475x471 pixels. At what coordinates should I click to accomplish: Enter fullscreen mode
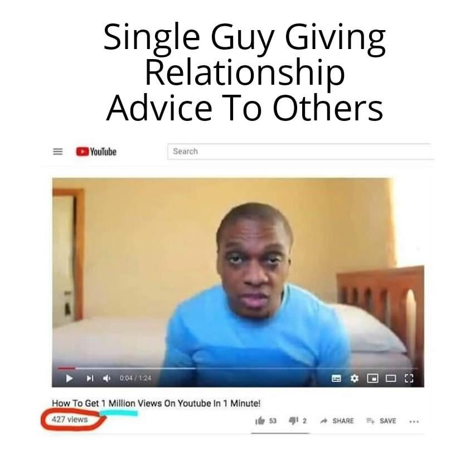tap(409, 378)
